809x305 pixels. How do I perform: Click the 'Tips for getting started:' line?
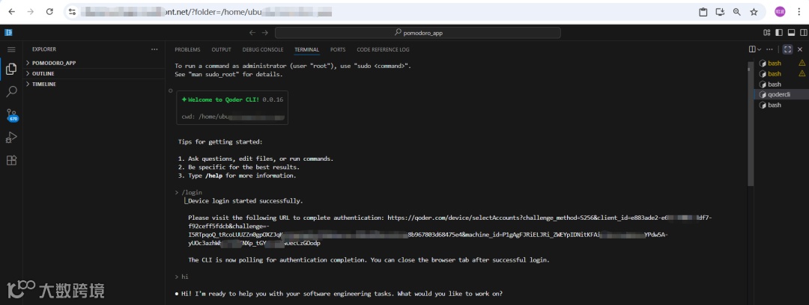click(220, 142)
